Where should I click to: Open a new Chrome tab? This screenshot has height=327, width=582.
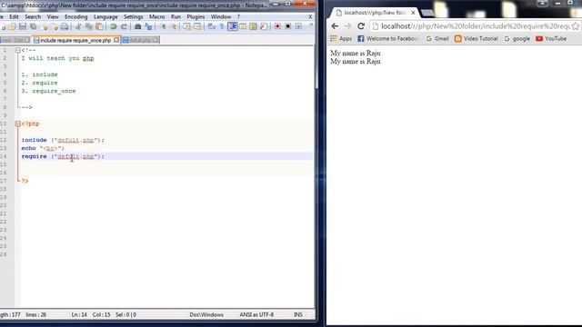pyautogui.click(x=427, y=13)
